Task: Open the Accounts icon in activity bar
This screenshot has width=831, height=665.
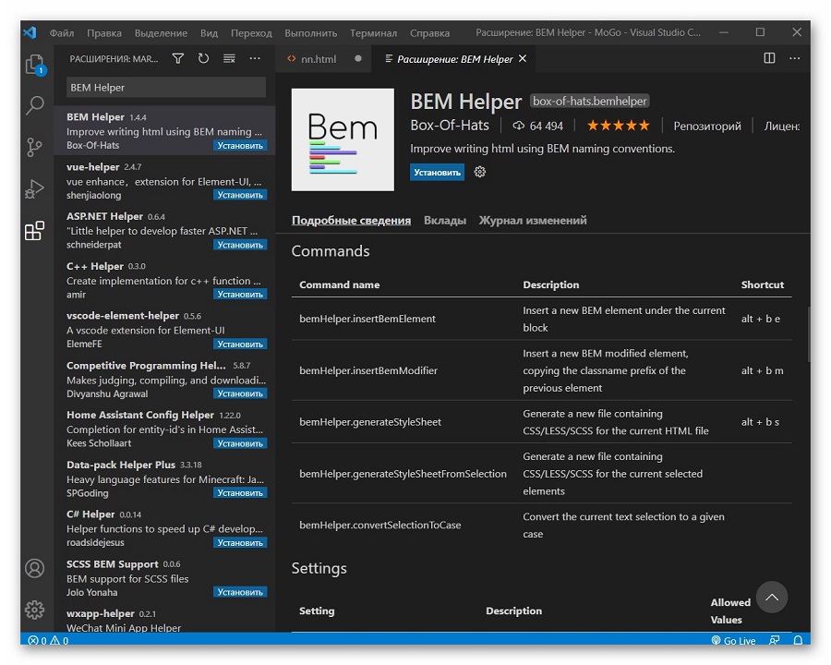Action: (x=35, y=568)
